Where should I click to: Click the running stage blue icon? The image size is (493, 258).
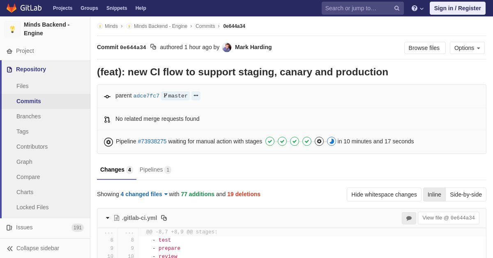coord(332,141)
